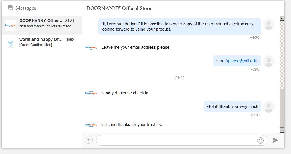Click the [Order Confirmation] preview text
Image resolution: width=291 pixels, height=154 pixels.
click(x=36, y=45)
